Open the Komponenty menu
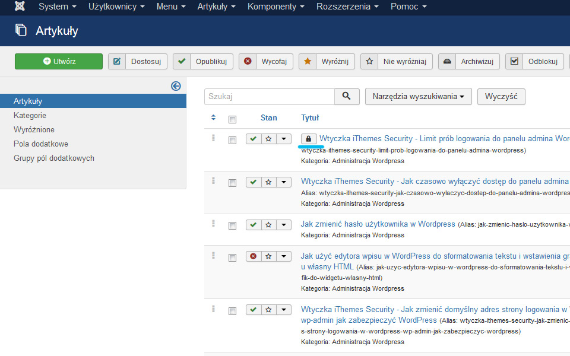This screenshot has height=356, width=570. coord(276,7)
